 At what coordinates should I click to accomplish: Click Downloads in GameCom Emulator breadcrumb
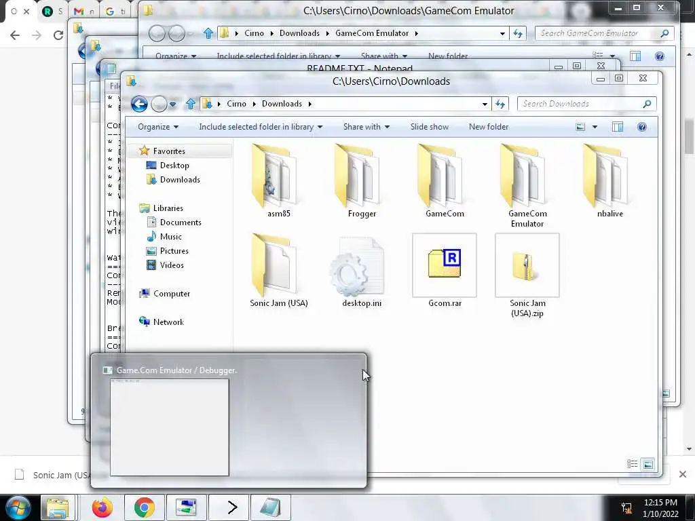pyautogui.click(x=299, y=33)
